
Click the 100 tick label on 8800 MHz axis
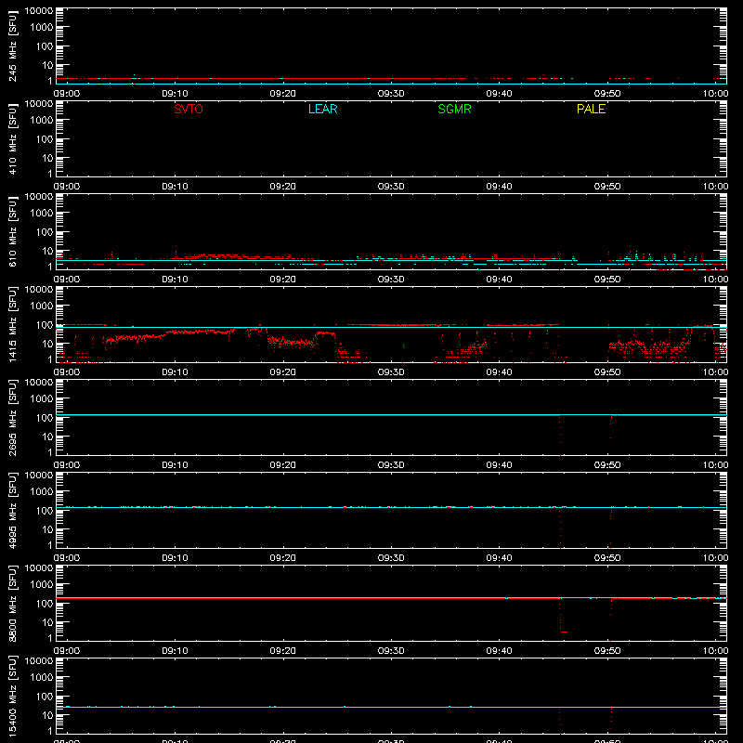point(45,604)
